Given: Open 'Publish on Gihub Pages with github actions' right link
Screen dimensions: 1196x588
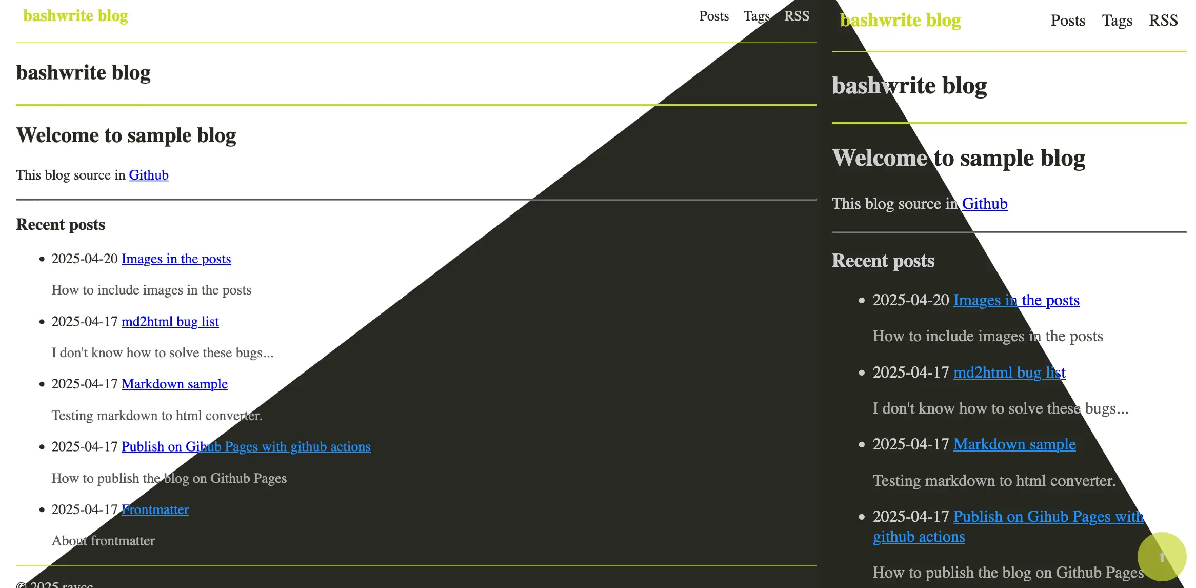Looking at the screenshot, I should (1008, 526).
